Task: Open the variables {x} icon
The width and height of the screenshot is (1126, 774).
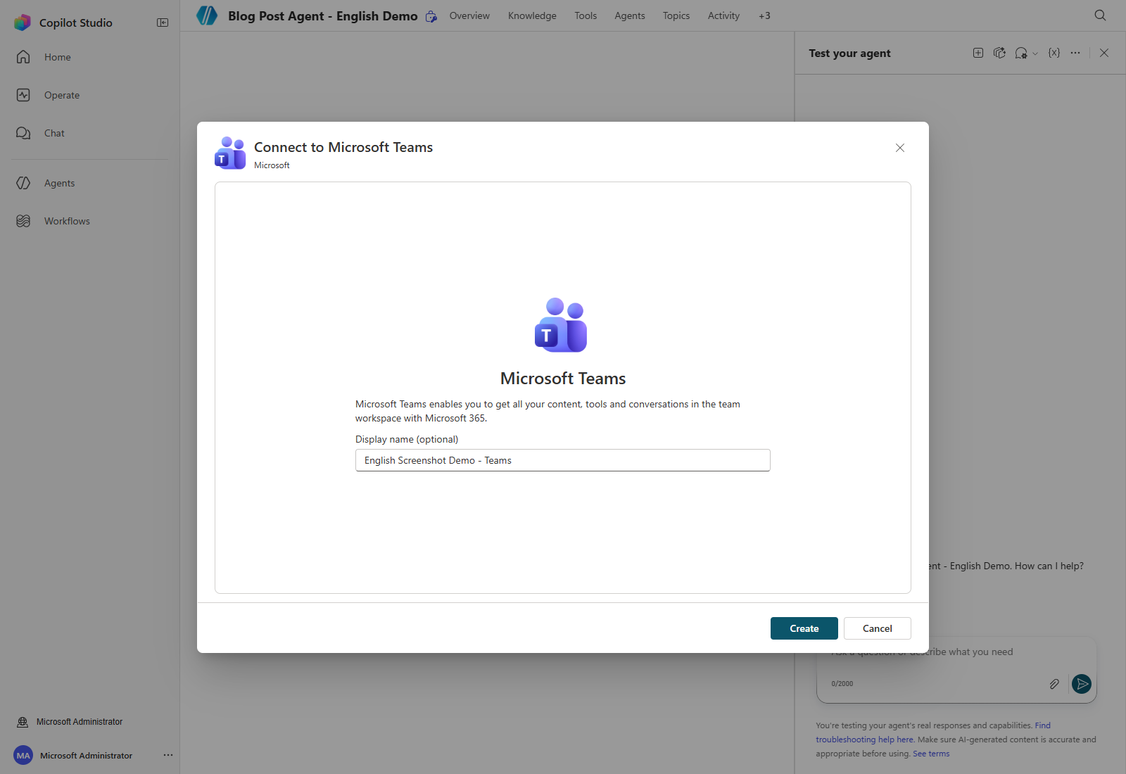Action: (x=1054, y=53)
